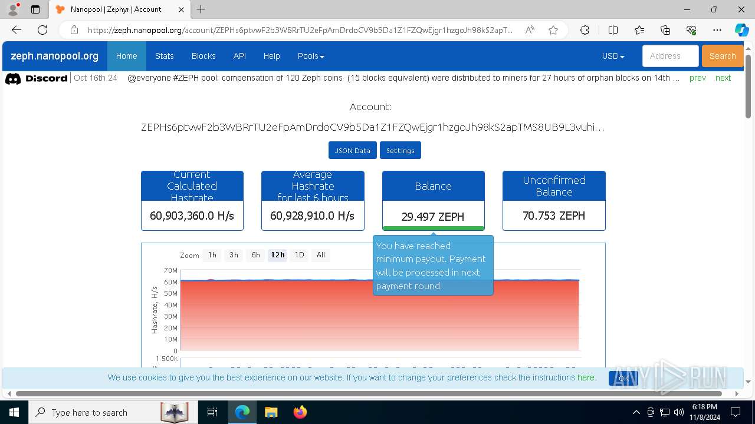Screen dimensions: 755x424
Task: Open Collections icon in toolbar
Action: click(x=665, y=30)
